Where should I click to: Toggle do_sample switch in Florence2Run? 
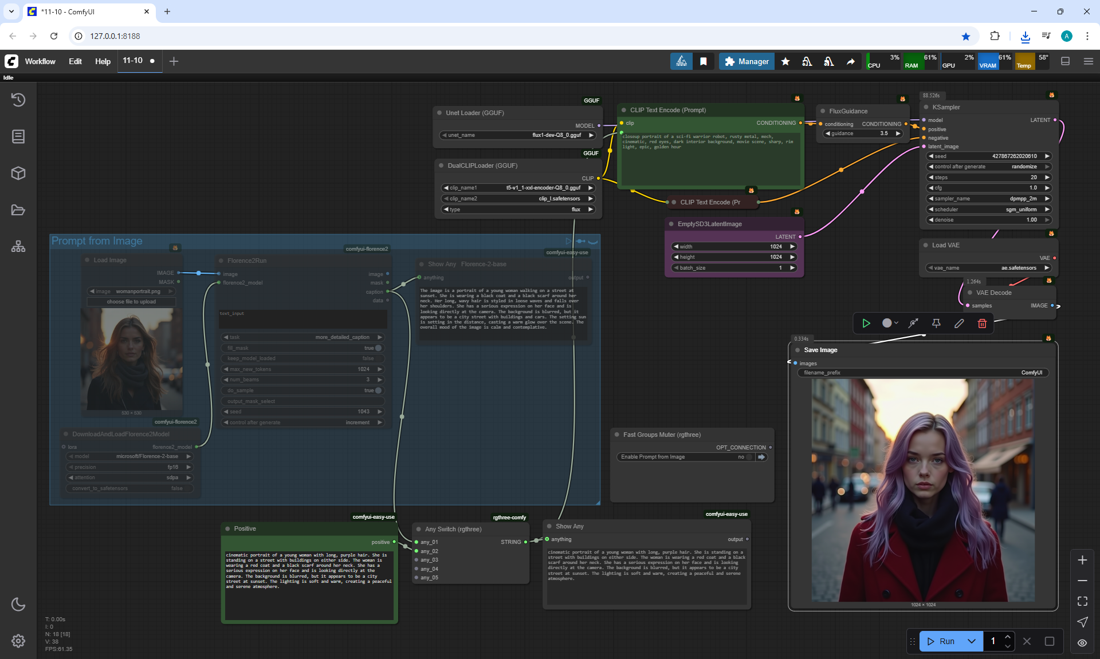378,390
